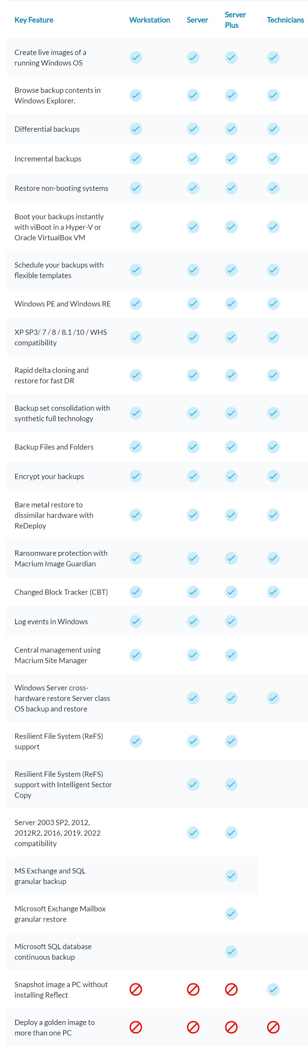The width and height of the screenshot is (308, 1046).
Task: Click Technicians checkmark in Snapshot image a PC row
Action: coord(273,989)
